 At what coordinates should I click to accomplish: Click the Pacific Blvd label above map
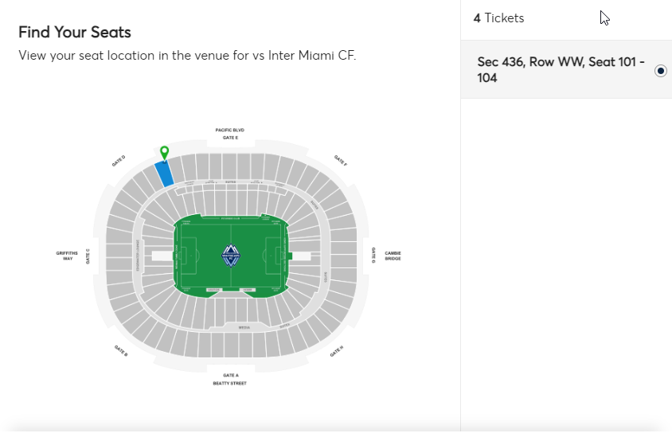(230, 130)
